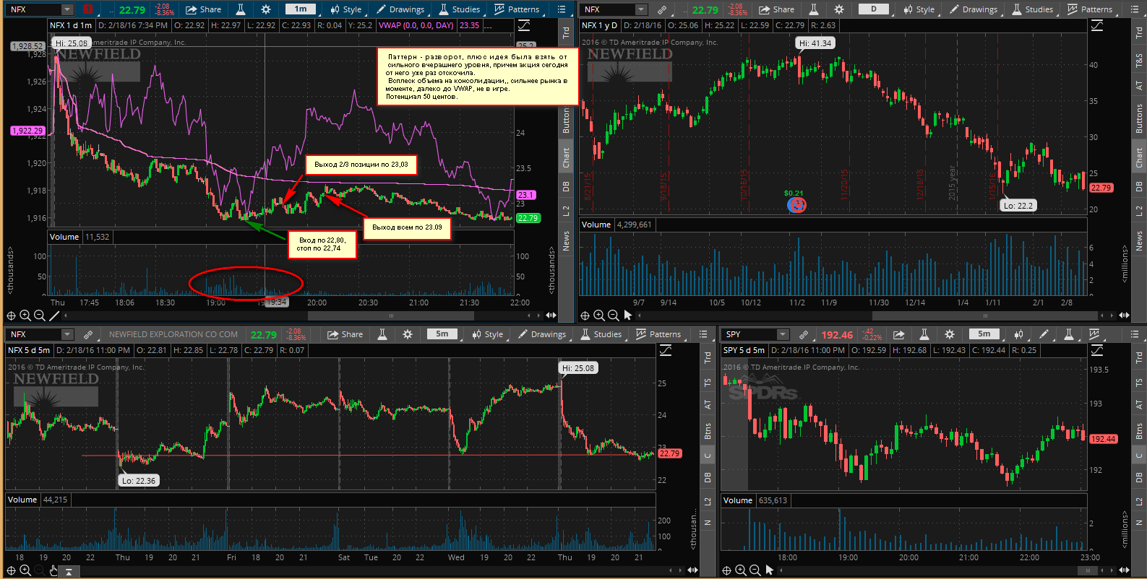The width and height of the screenshot is (1147, 579).
Task: Open the 5m timeframe selector in SPY chart
Action: [984, 334]
